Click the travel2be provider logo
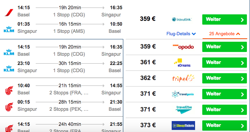 click(x=183, y=110)
